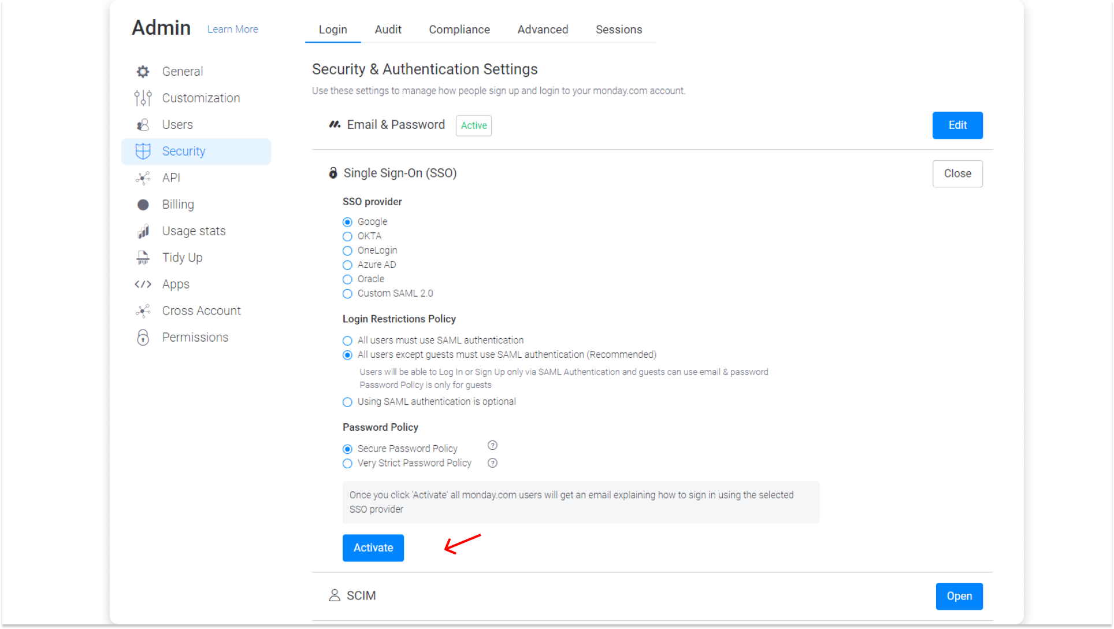The image size is (1114, 629).
Task: Select Azure AD as SSO provider
Action: coord(347,265)
